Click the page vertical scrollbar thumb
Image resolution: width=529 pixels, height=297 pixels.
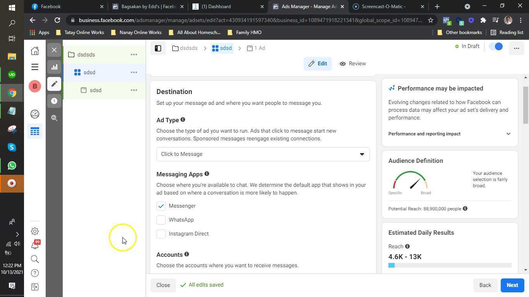tap(526, 105)
